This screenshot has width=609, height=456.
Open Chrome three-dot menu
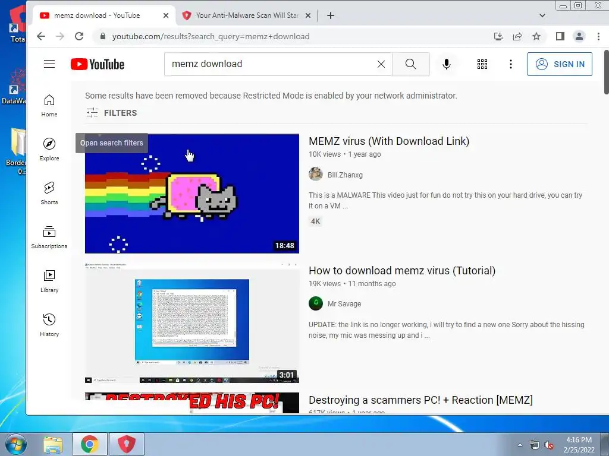click(598, 36)
